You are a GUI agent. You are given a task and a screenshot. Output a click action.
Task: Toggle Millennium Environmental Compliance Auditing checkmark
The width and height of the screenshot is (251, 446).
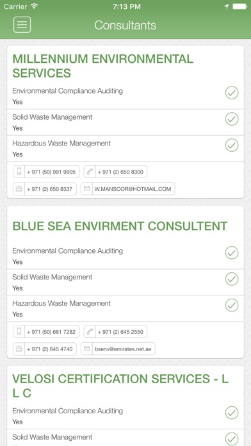click(x=232, y=93)
